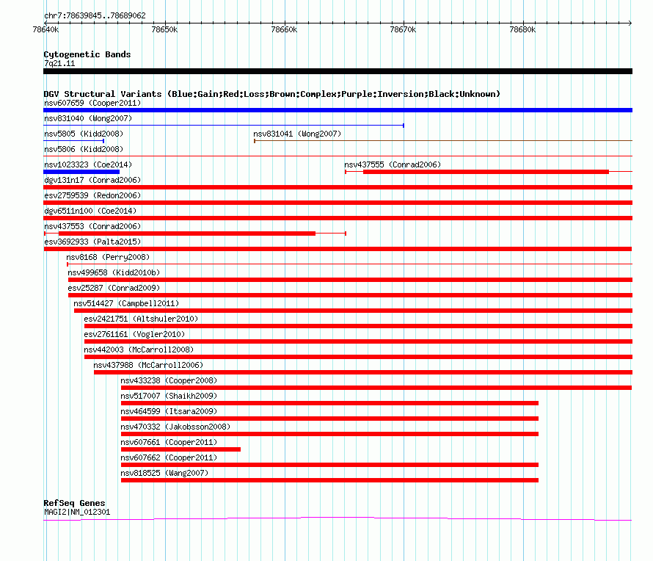Screen dimensions: 653x561
Task: Click the blue bar under nsv1023323
Action: 81,172
